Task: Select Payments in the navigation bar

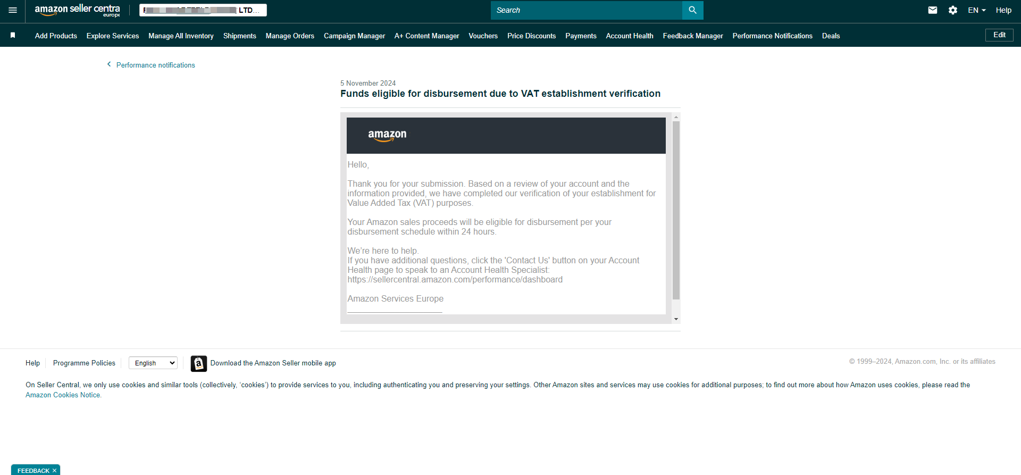Action: coord(581,36)
